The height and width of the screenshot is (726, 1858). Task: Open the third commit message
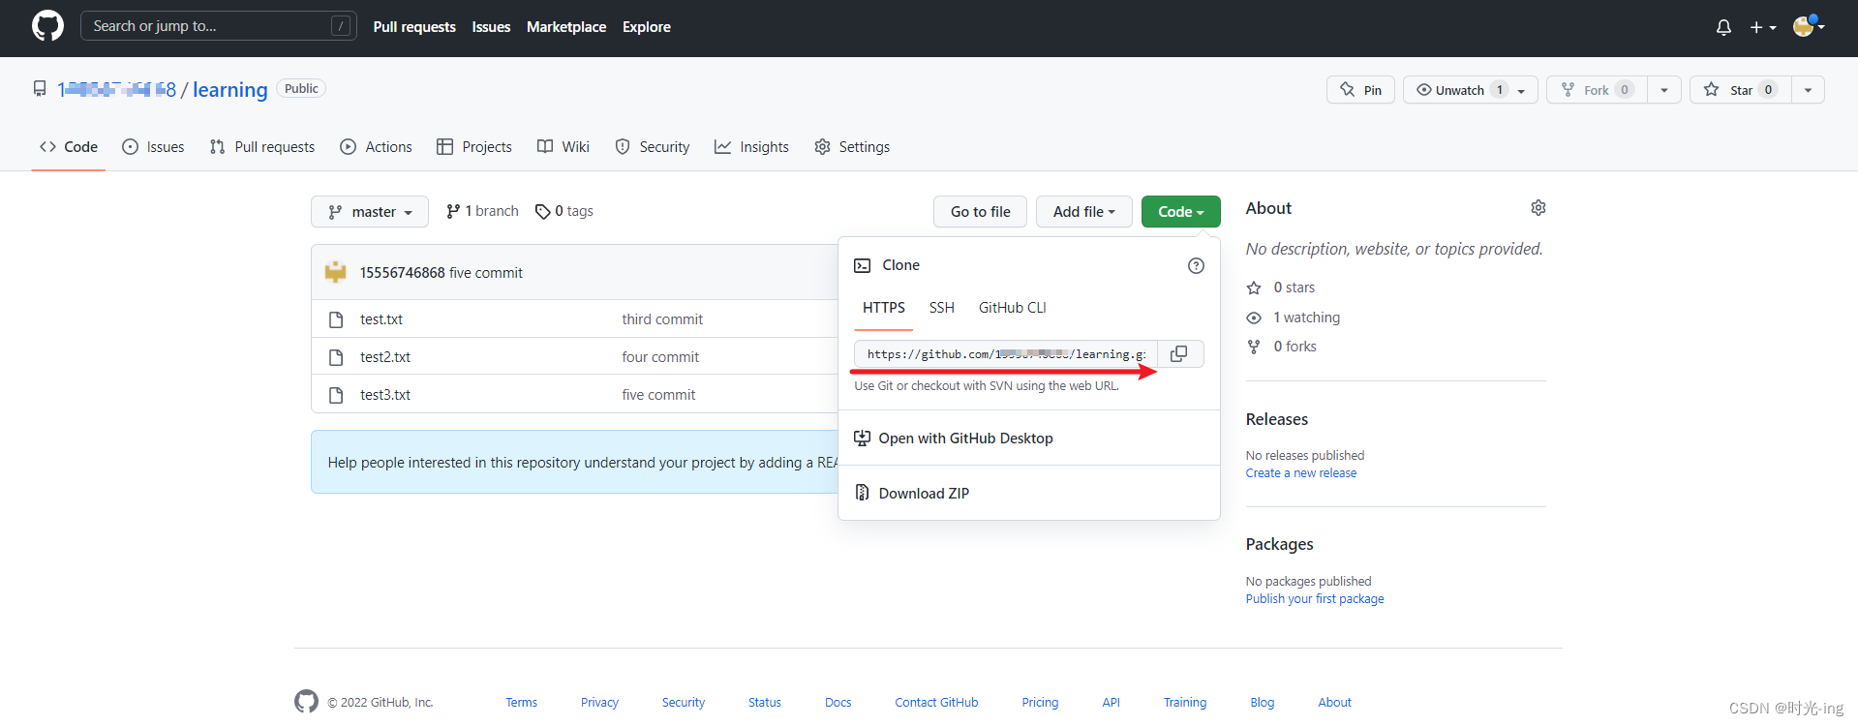[662, 319]
